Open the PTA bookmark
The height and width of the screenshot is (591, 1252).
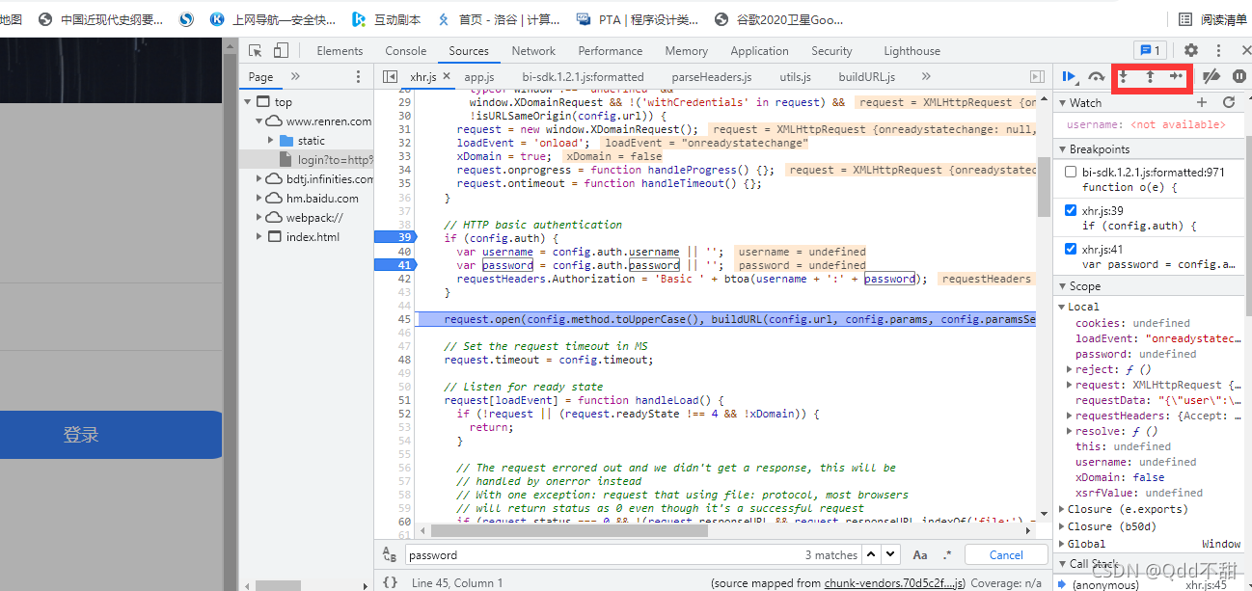pyautogui.click(x=637, y=19)
